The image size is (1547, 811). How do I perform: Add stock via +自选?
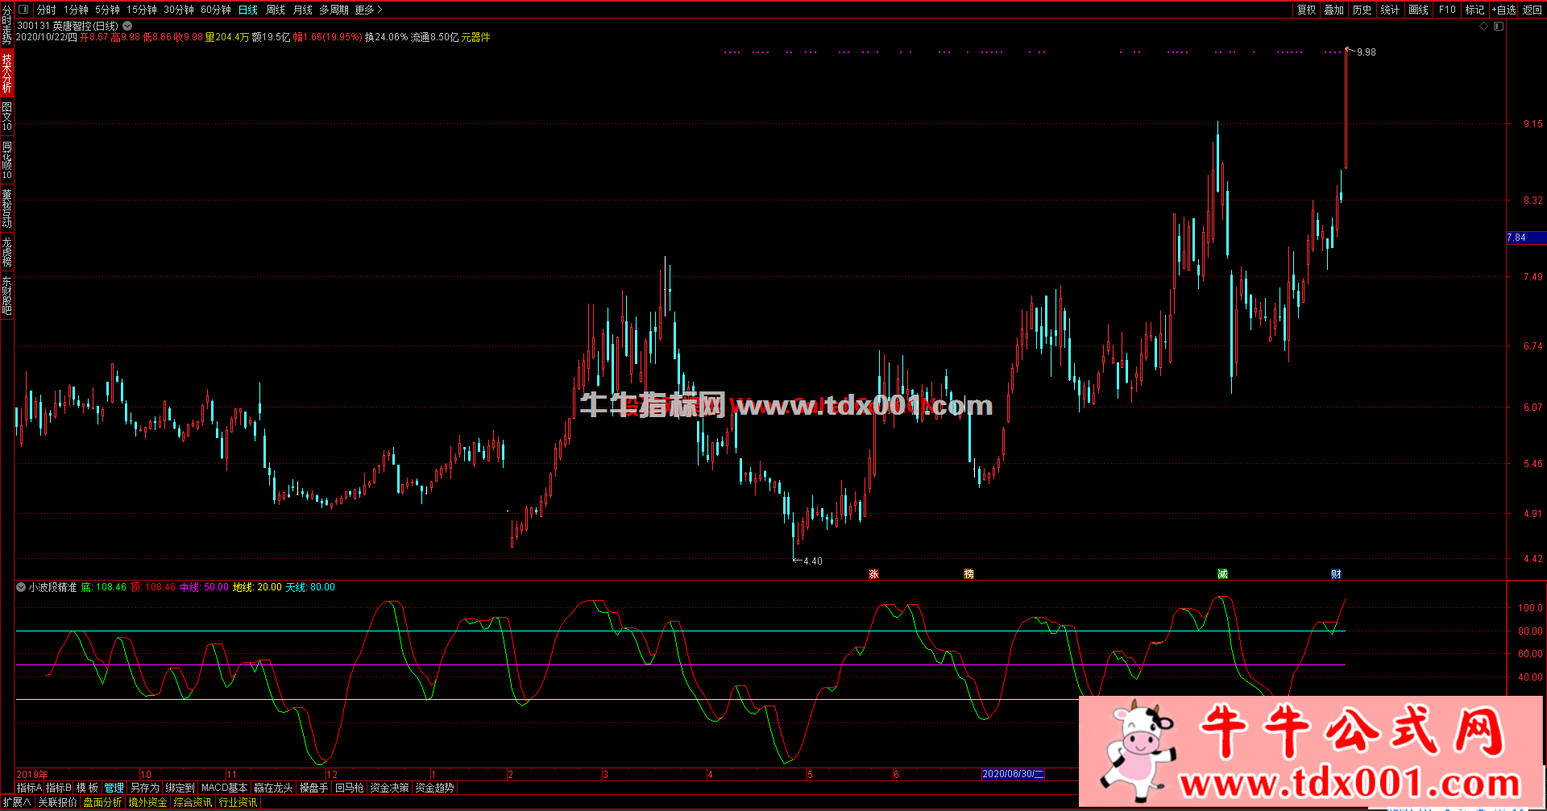[1503, 10]
